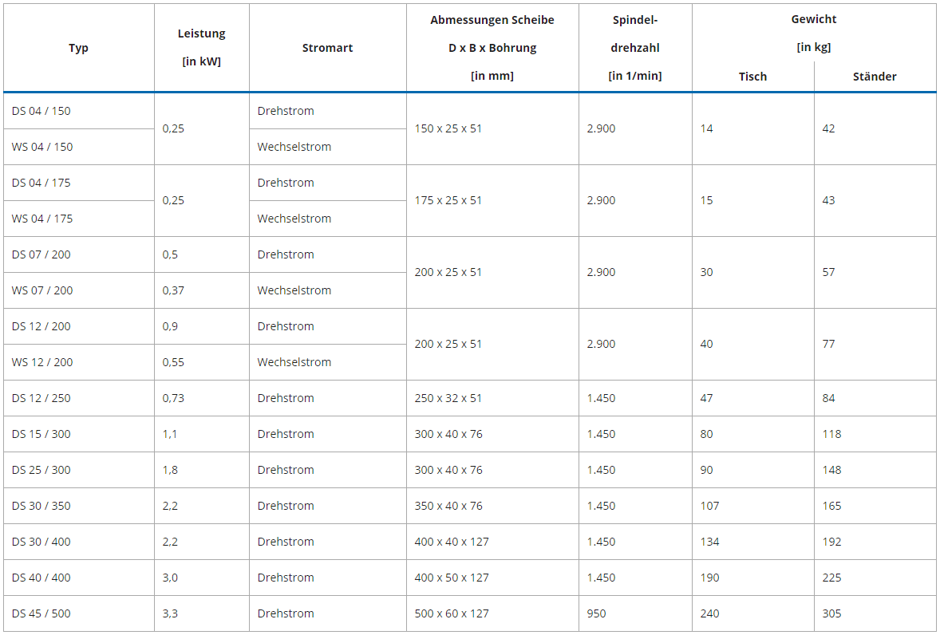Click the 240 Tisch weight cell

(x=709, y=613)
